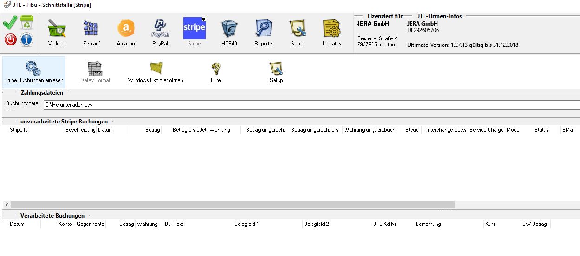Open the MT940 bank import
The height and width of the screenshot is (256, 580).
point(229,32)
